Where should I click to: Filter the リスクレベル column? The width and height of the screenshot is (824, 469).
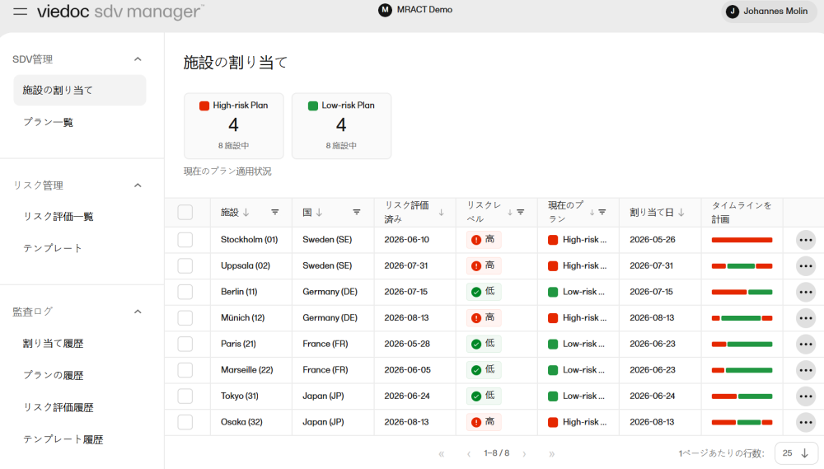click(520, 213)
